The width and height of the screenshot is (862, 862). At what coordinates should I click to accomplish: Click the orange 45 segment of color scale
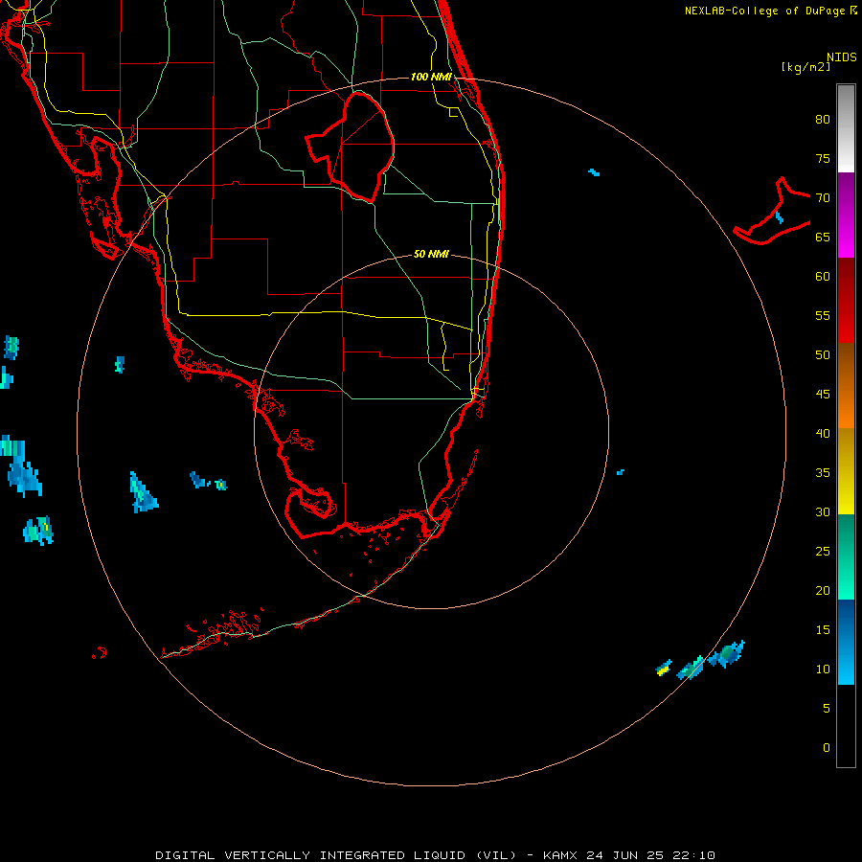(x=846, y=385)
